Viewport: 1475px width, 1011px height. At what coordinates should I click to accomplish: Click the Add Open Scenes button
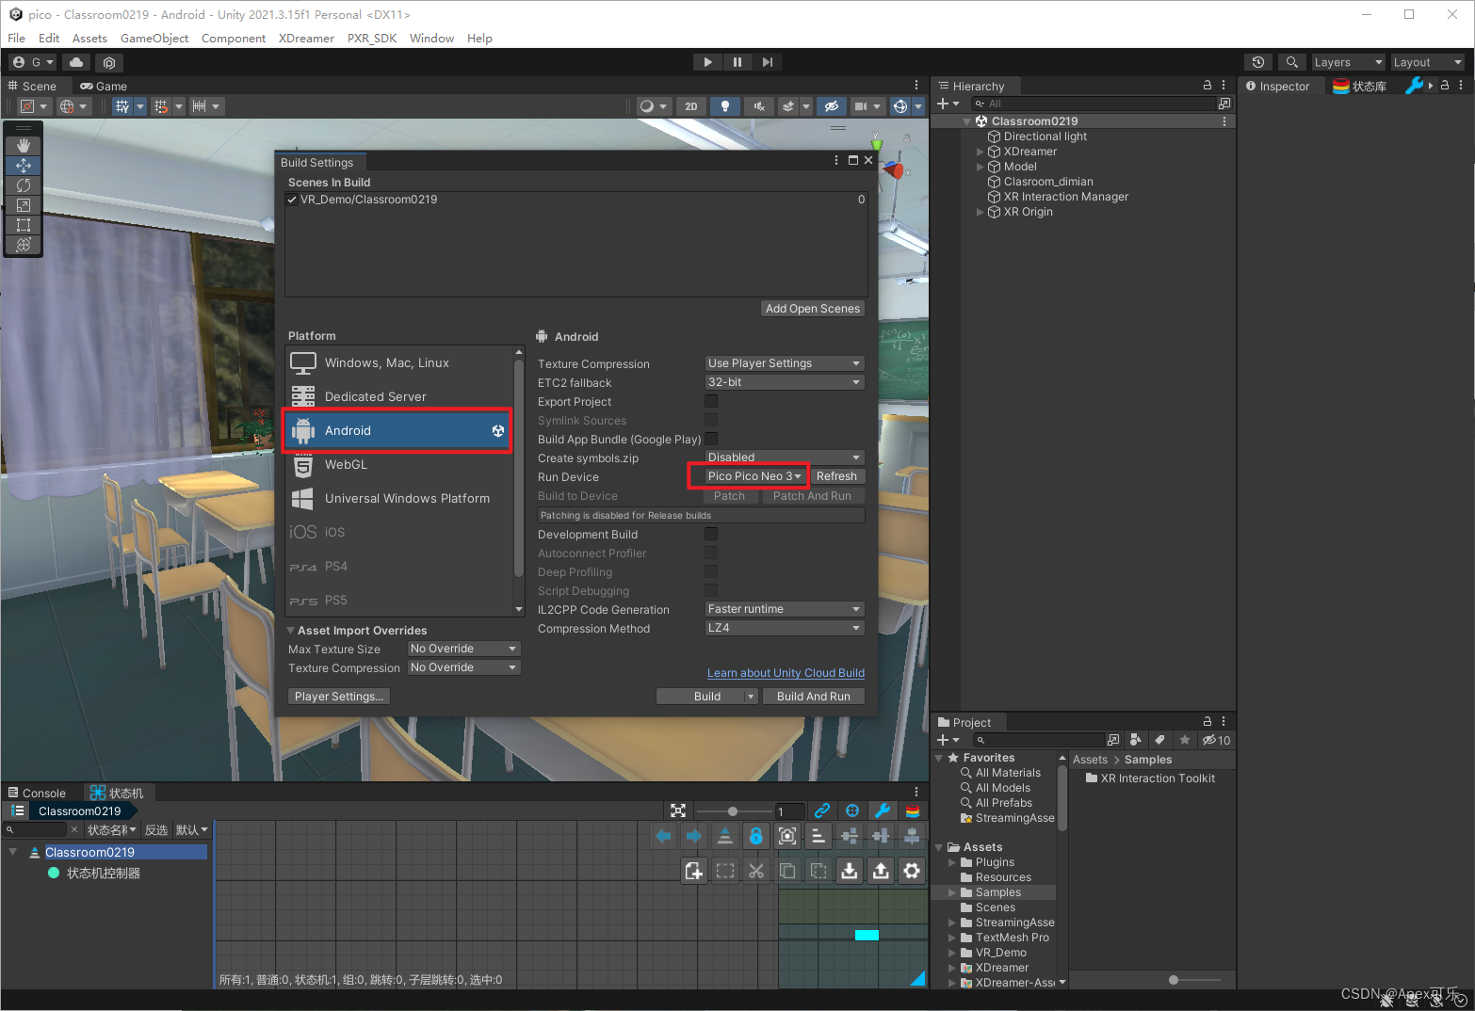point(812,309)
